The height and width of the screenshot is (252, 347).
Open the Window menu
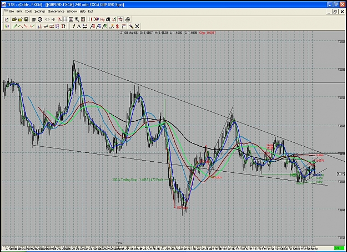coord(72,12)
